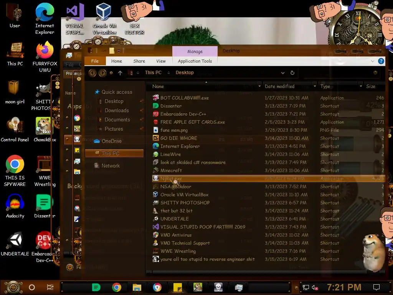Open the notification center icon in the taskbar
393x295 pixels.
coord(376,287)
